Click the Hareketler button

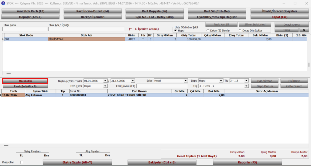[x=25, y=81]
